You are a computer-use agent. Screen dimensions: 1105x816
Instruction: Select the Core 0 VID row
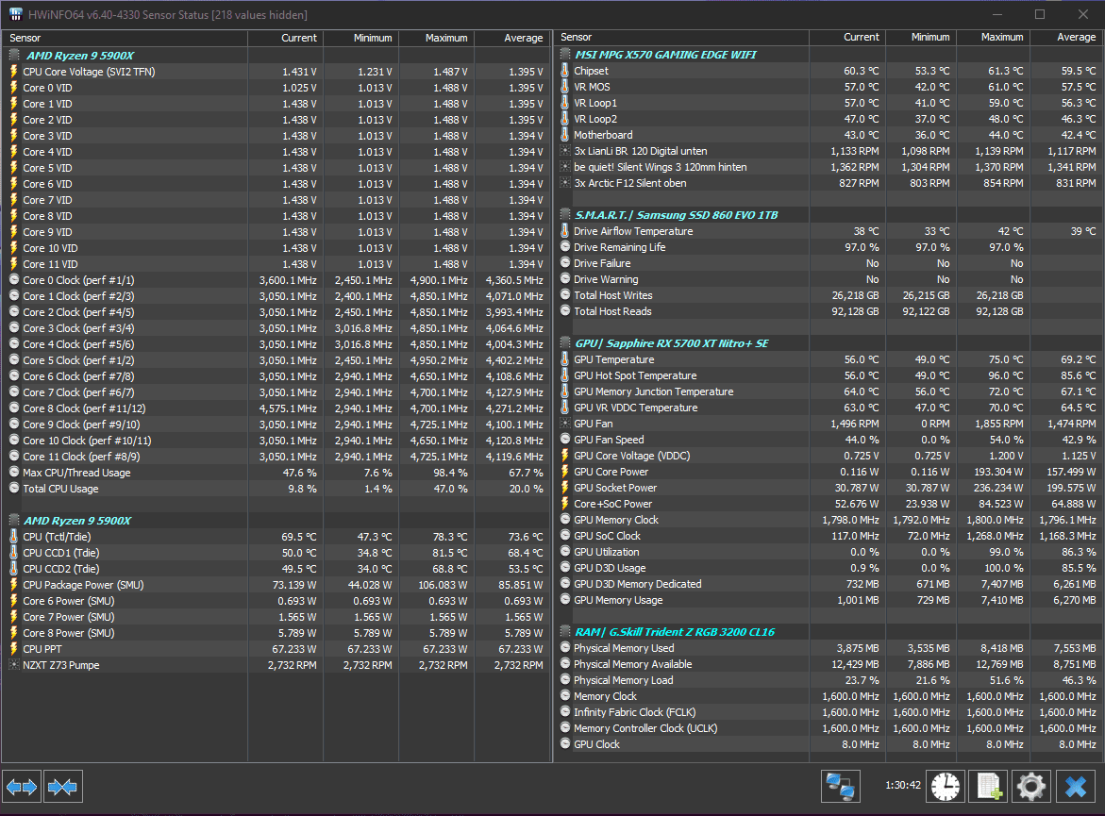tap(276, 88)
